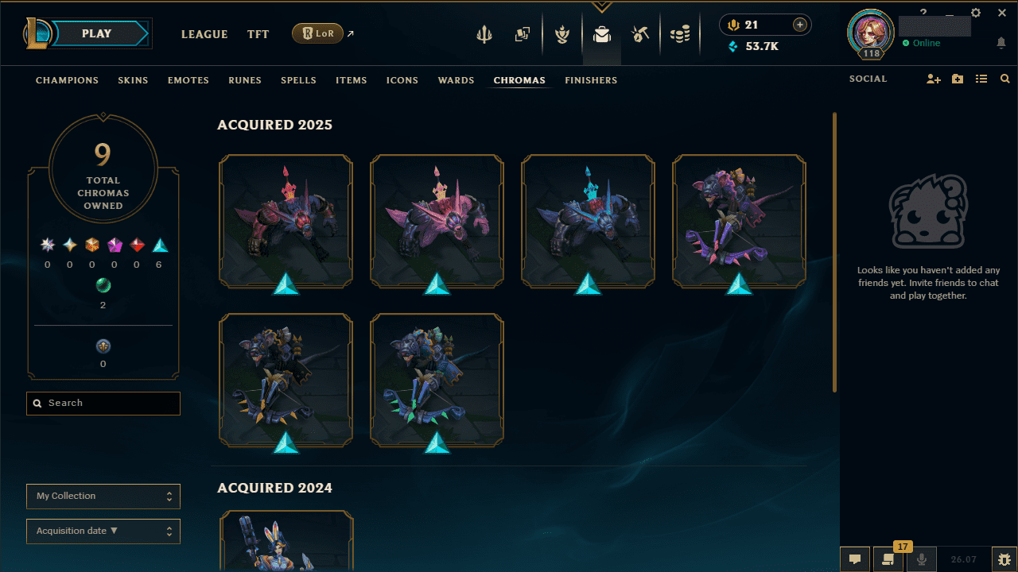The width and height of the screenshot is (1018, 572).
Task: Open the Store coins icon
Action: (x=680, y=34)
